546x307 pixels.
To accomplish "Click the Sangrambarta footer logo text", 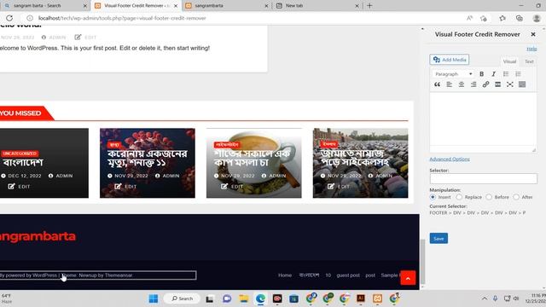I will [38, 236].
